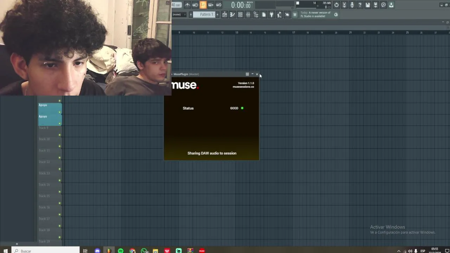Click the microphone recording icon in toolbar
Viewport: 450px width, 253px height.
click(352, 5)
